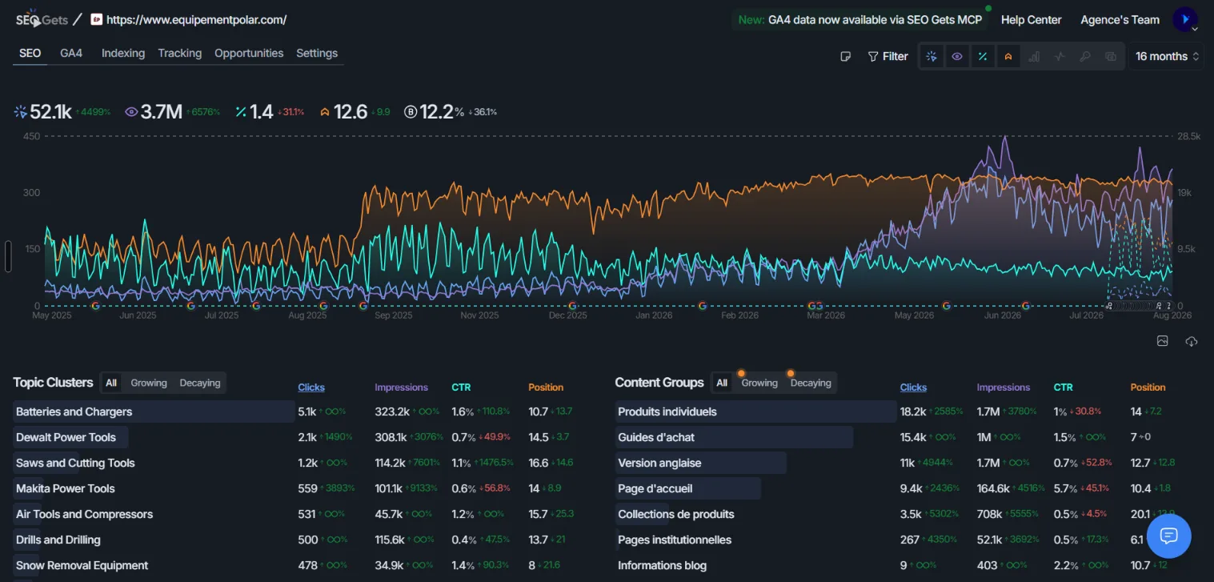Open the Settings tab
The height and width of the screenshot is (582, 1214).
pos(317,53)
